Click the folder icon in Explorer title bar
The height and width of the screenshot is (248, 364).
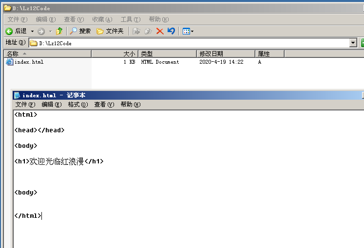click(x=8, y=8)
